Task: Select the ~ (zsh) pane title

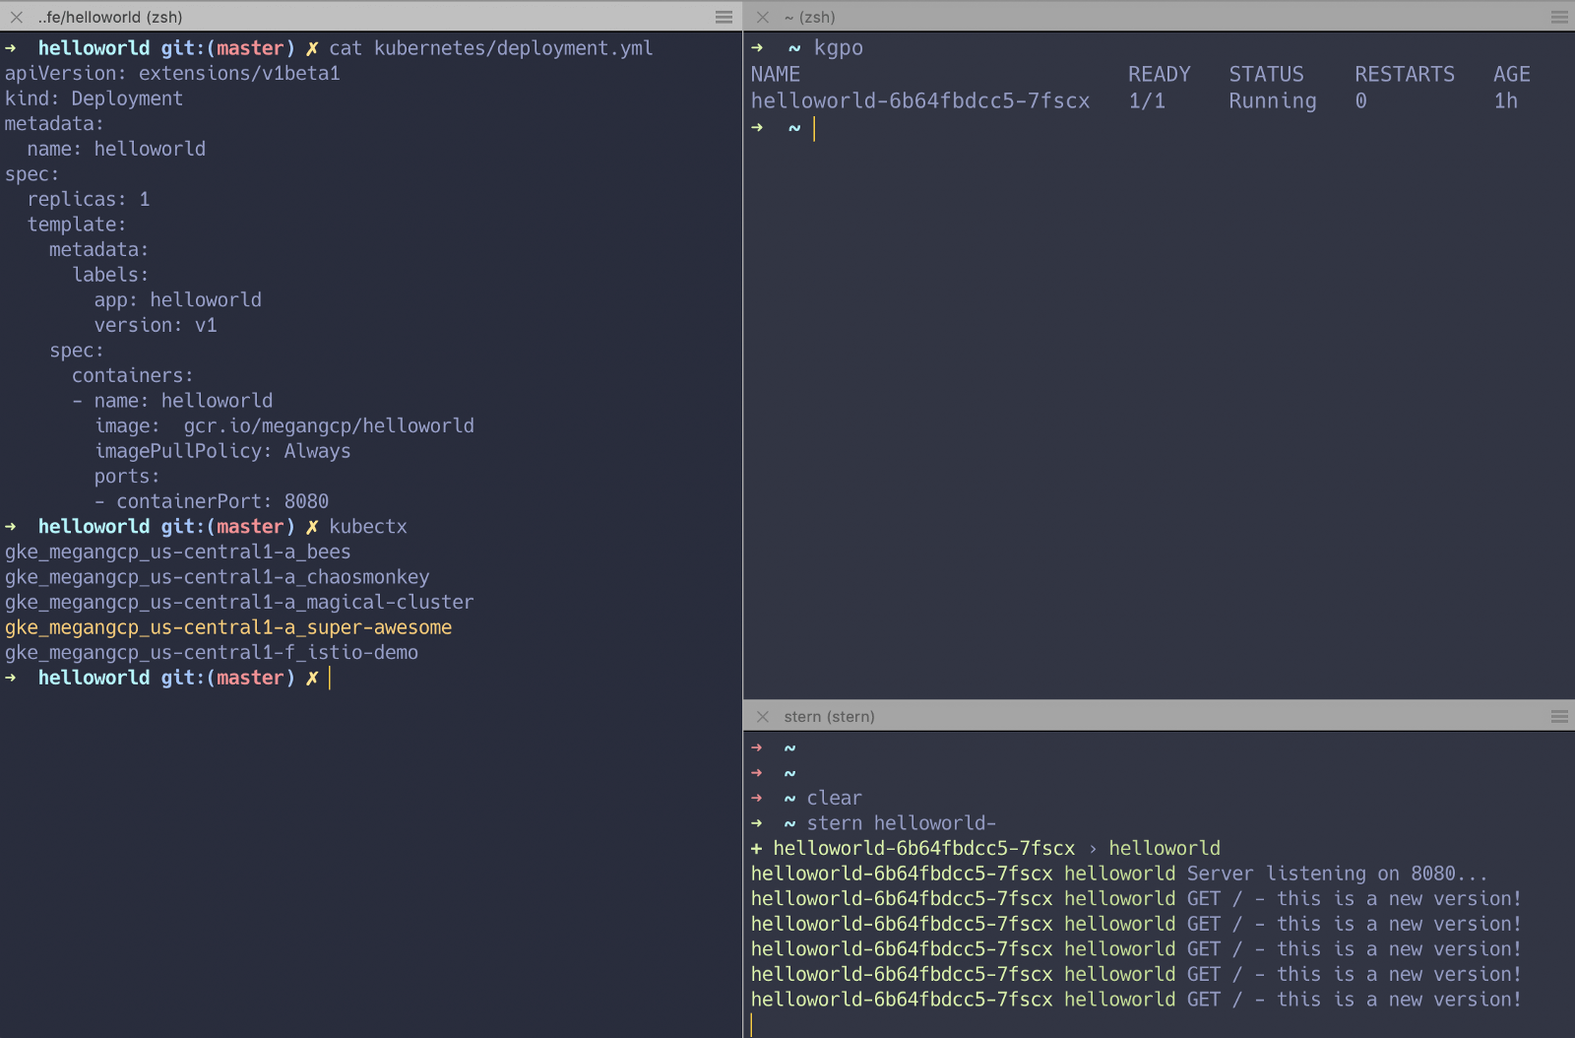Action: click(809, 17)
